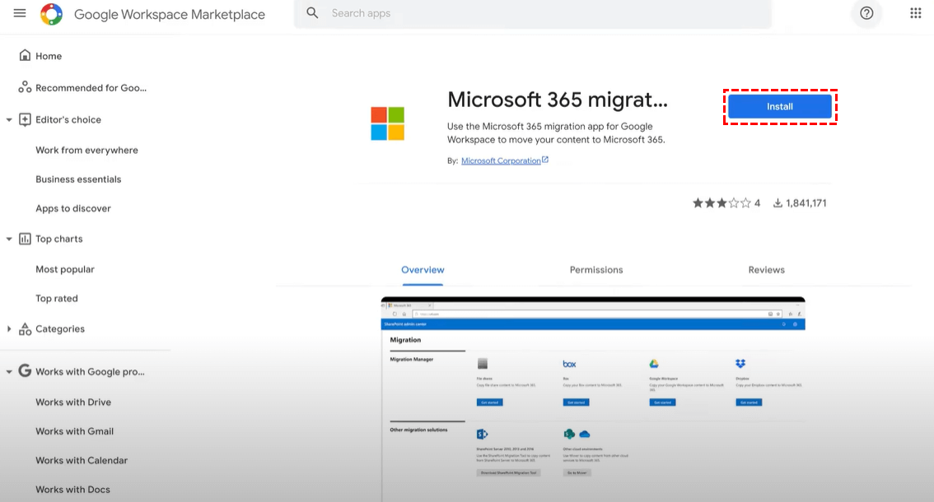Collapse the Top charts section
Screen dimensions: 934x502
click(9, 239)
